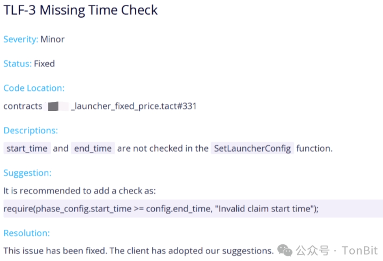
Task: Click the gray redacted block in file path
Action: pyautogui.click(x=53, y=106)
